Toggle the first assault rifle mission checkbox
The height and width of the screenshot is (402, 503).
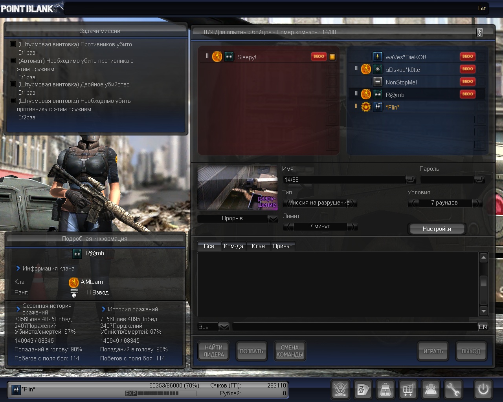(x=13, y=44)
